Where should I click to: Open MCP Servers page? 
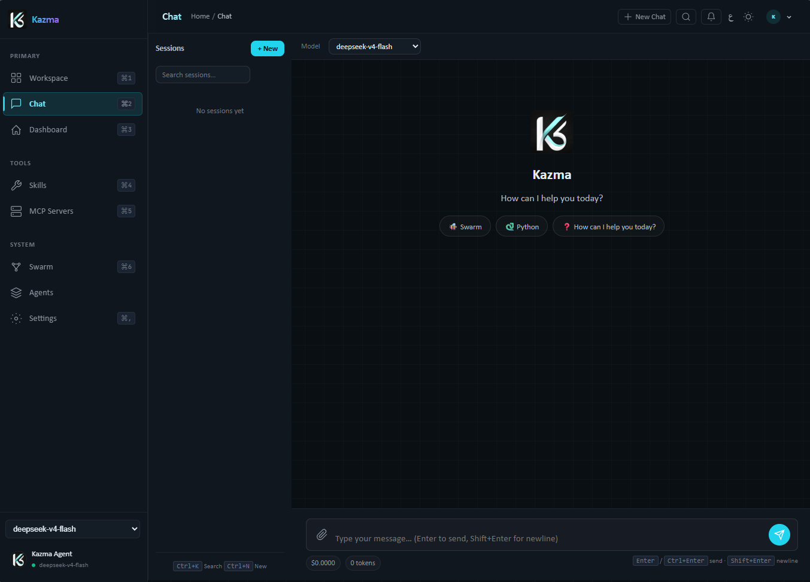(73, 211)
